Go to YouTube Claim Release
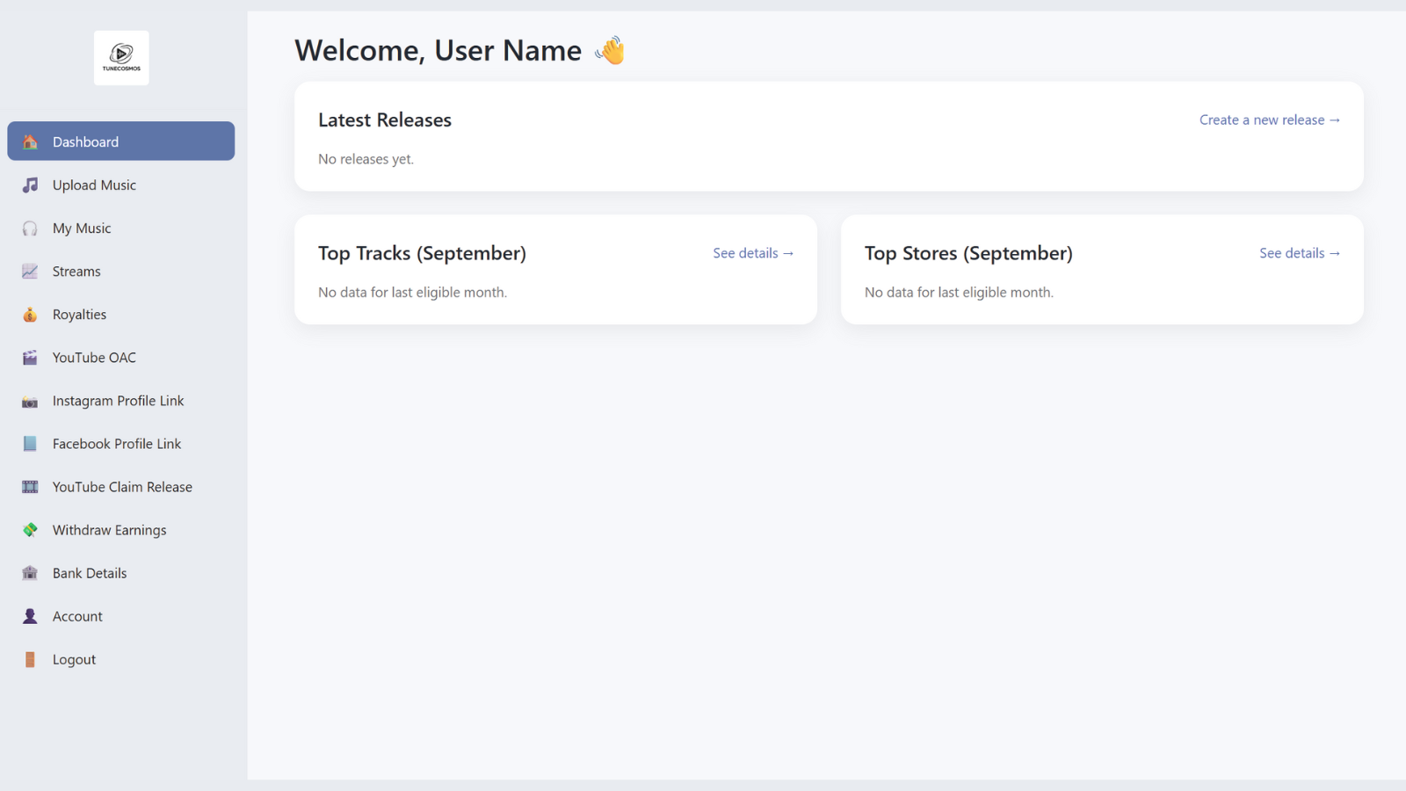The height and width of the screenshot is (791, 1406). tap(122, 487)
